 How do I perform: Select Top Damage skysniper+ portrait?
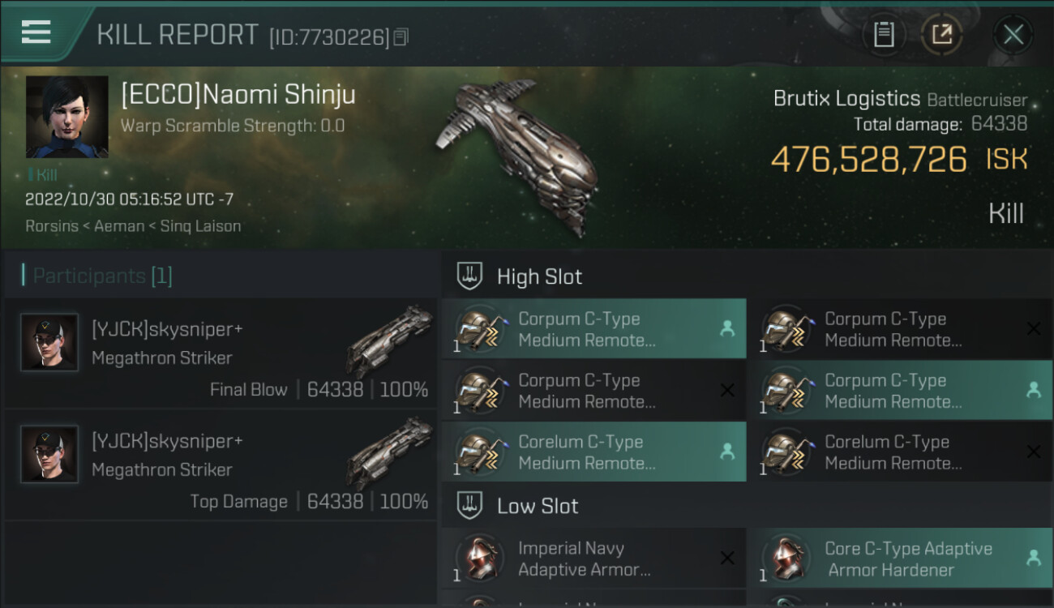[49, 455]
